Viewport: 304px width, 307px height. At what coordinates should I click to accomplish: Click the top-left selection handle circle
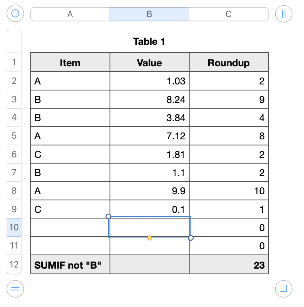point(108,217)
